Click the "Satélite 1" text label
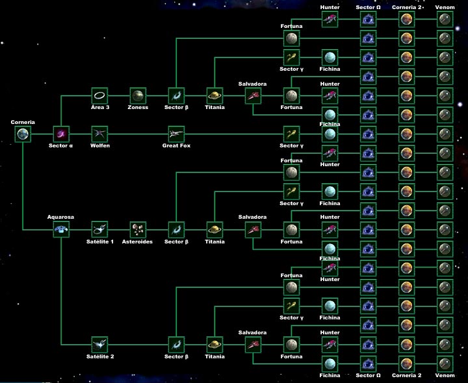The image size is (468, 383). coord(100,241)
